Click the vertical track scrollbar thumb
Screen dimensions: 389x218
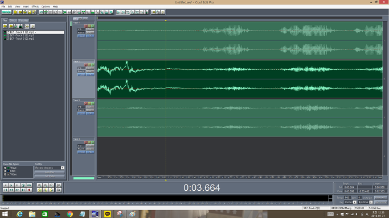point(71,24)
